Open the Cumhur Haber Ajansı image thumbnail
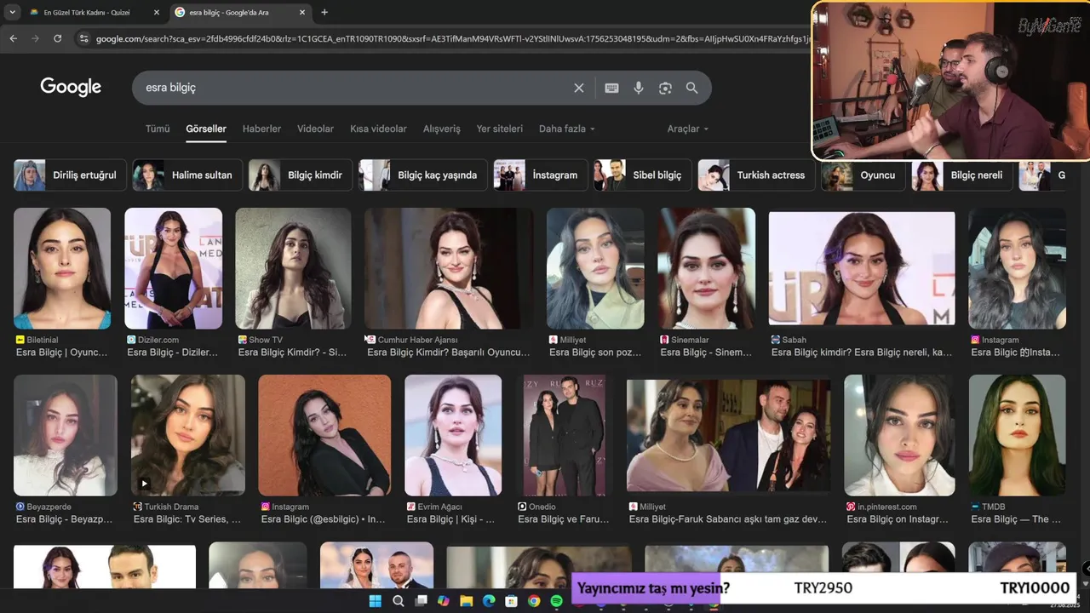The image size is (1090, 613). point(449,268)
